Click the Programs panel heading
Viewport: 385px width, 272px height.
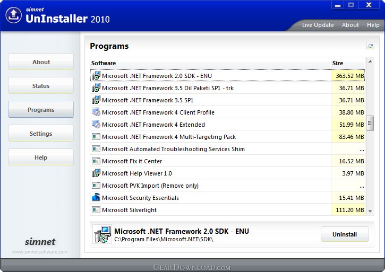click(x=109, y=46)
